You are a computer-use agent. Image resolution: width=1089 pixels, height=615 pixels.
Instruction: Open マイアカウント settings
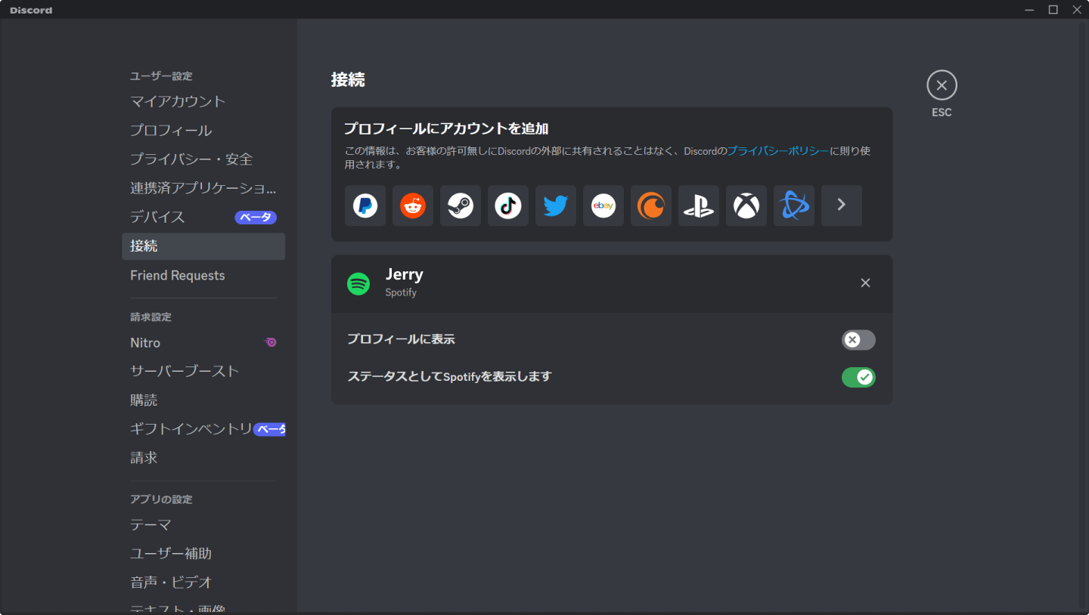tap(203, 101)
